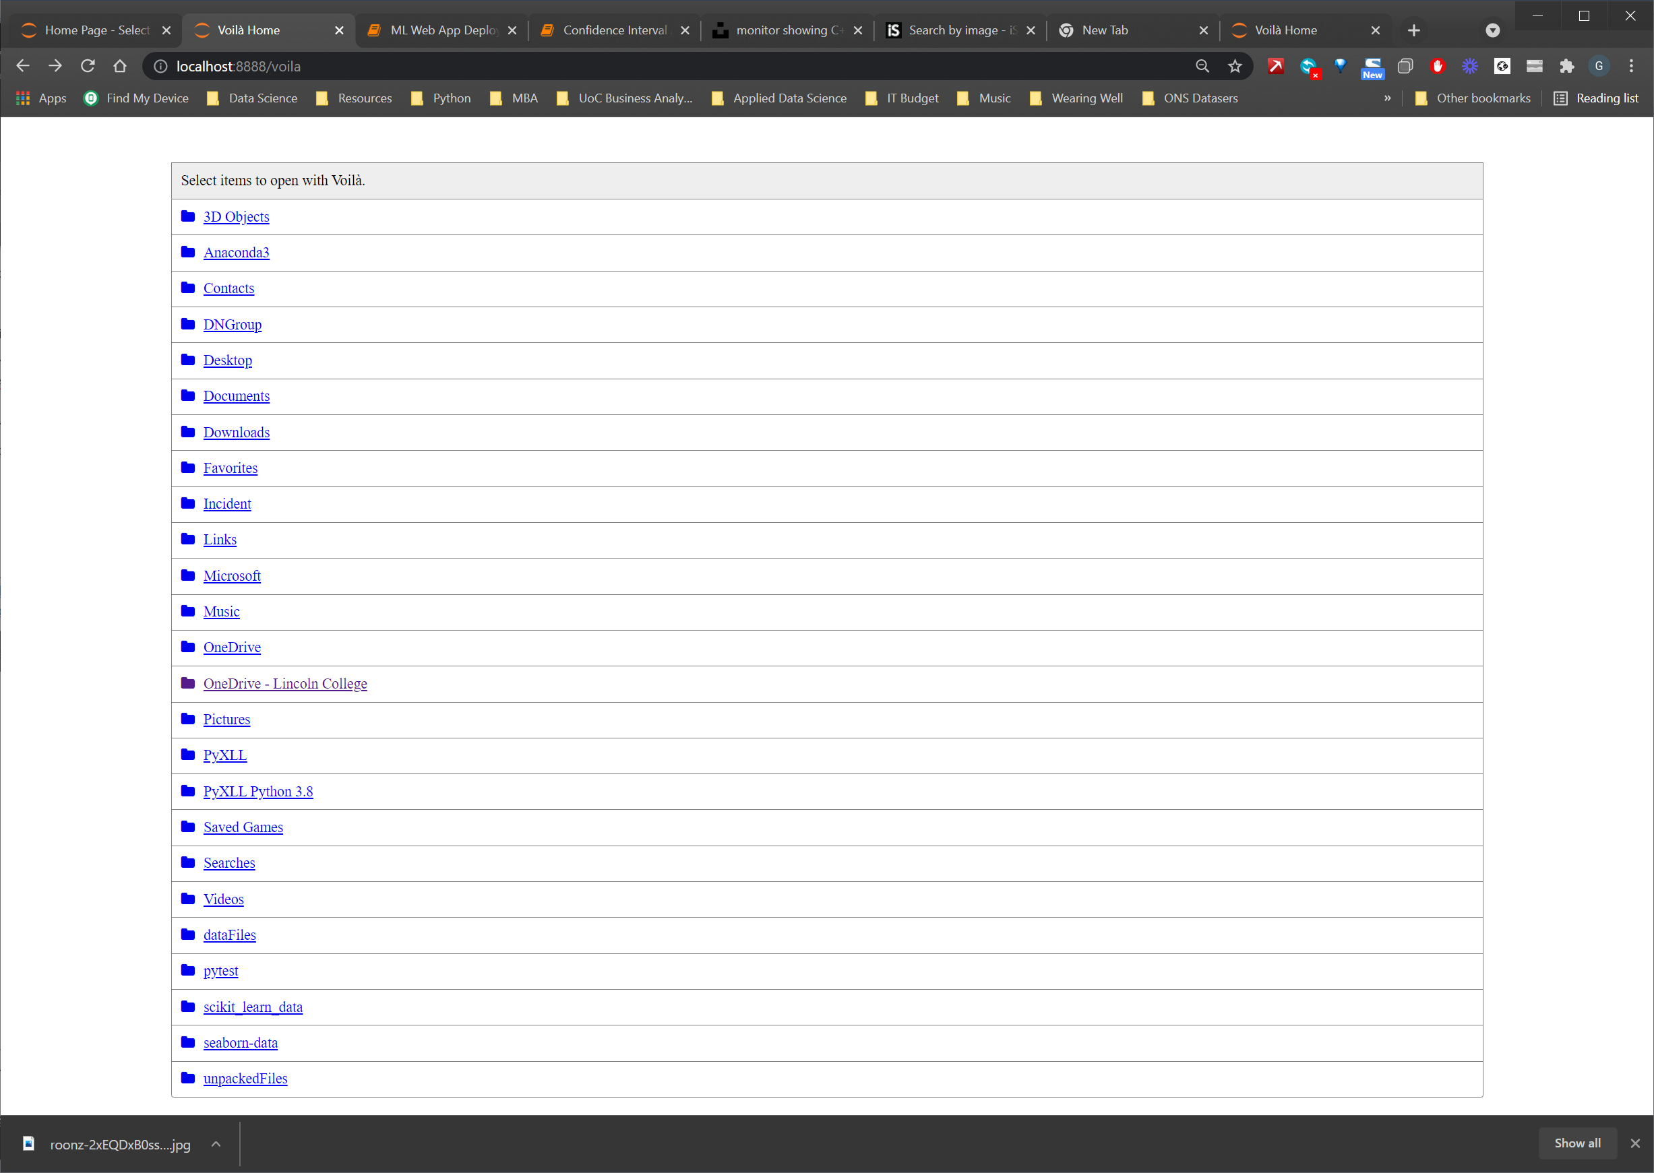Open the downloaded file's options chevron
Image resolution: width=1654 pixels, height=1173 pixels.
tap(215, 1144)
